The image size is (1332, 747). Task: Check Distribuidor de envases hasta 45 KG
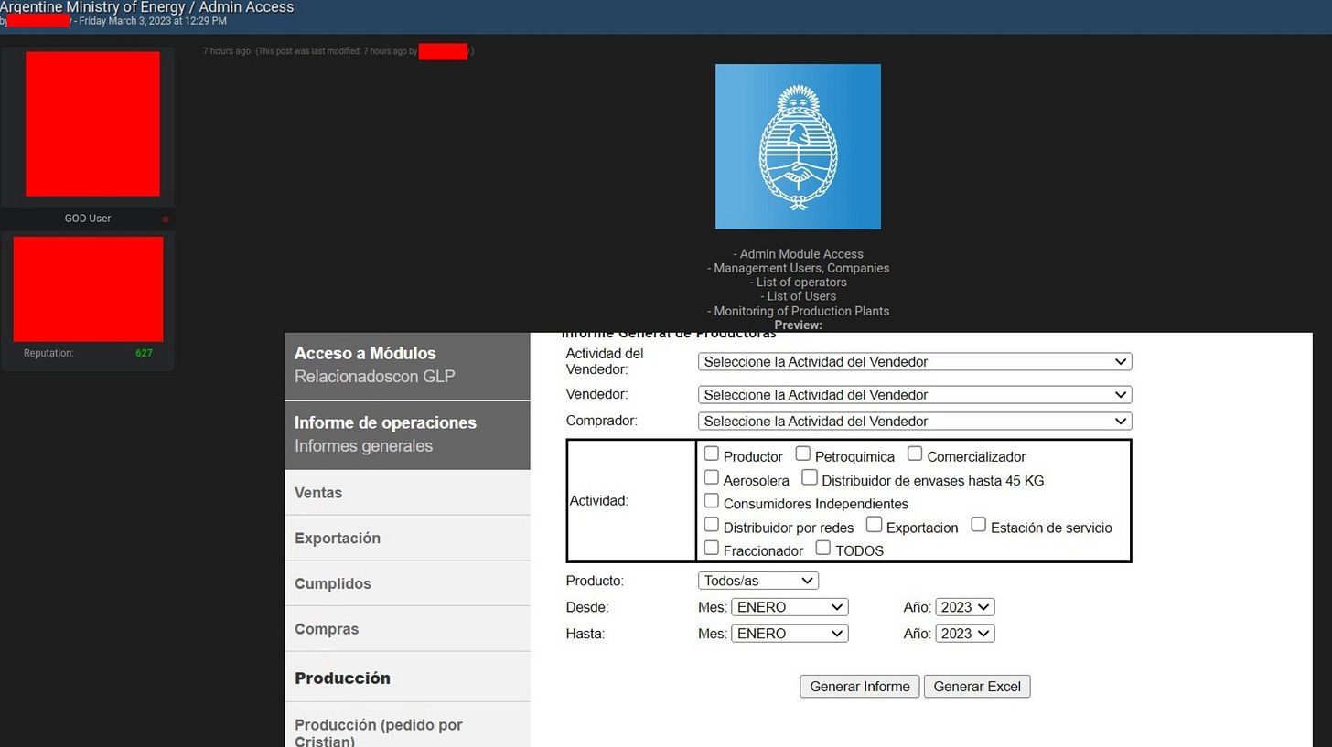click(x=810, y=477)
